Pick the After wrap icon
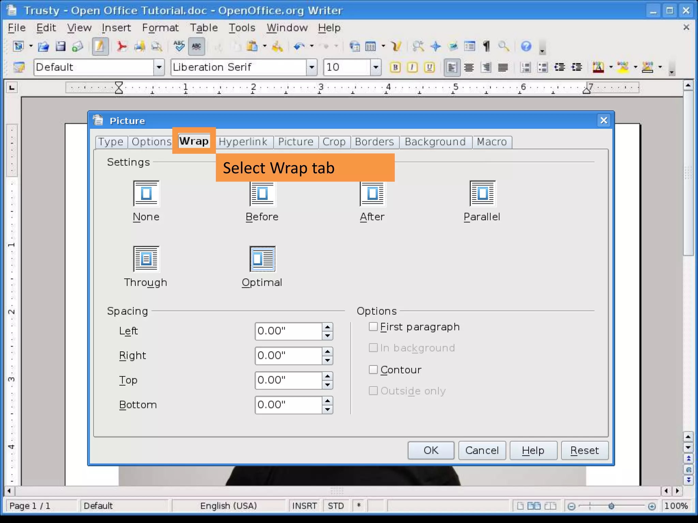Image resolution: width=698 pixels, height=523 pixels. [x=373, y=193]
